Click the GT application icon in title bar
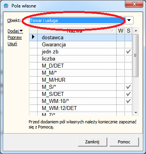The height and width of the screenshot is (154, 146). tap(6, 6)
